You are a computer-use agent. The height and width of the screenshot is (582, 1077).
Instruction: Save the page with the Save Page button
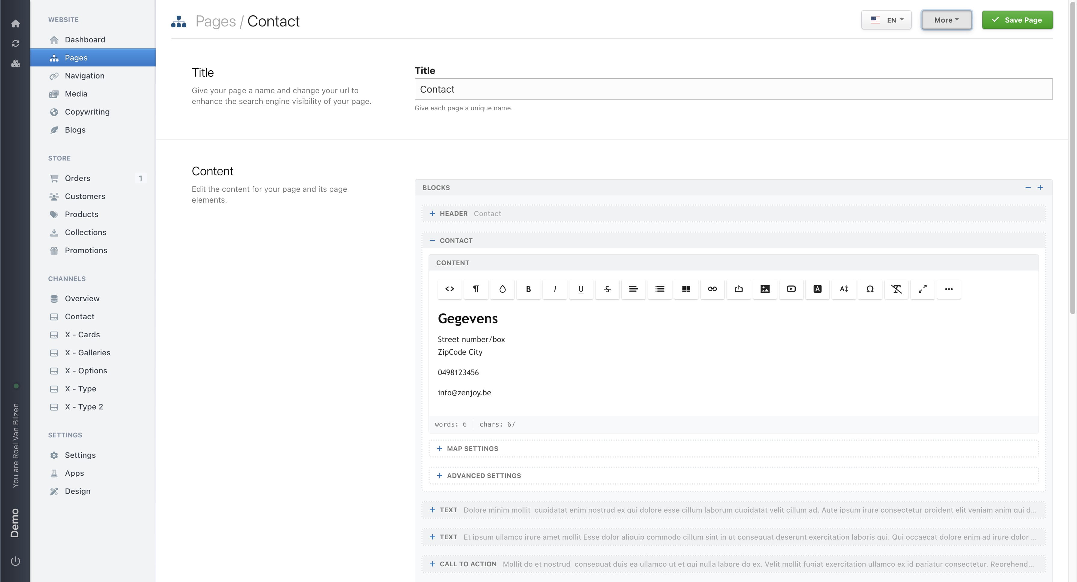pos(1017,20)
